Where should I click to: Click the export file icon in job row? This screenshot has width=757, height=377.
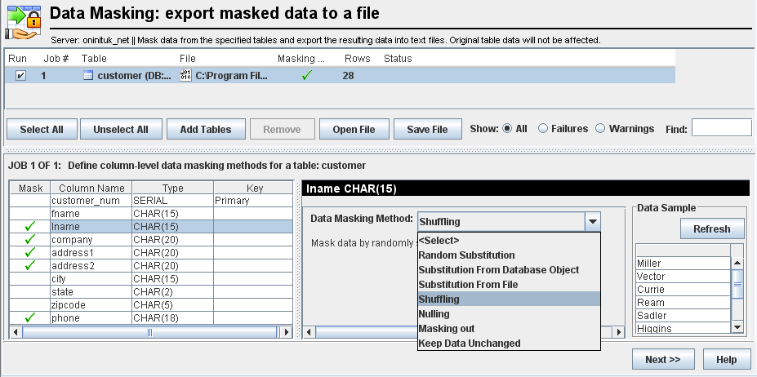click(x=185, y=75)
